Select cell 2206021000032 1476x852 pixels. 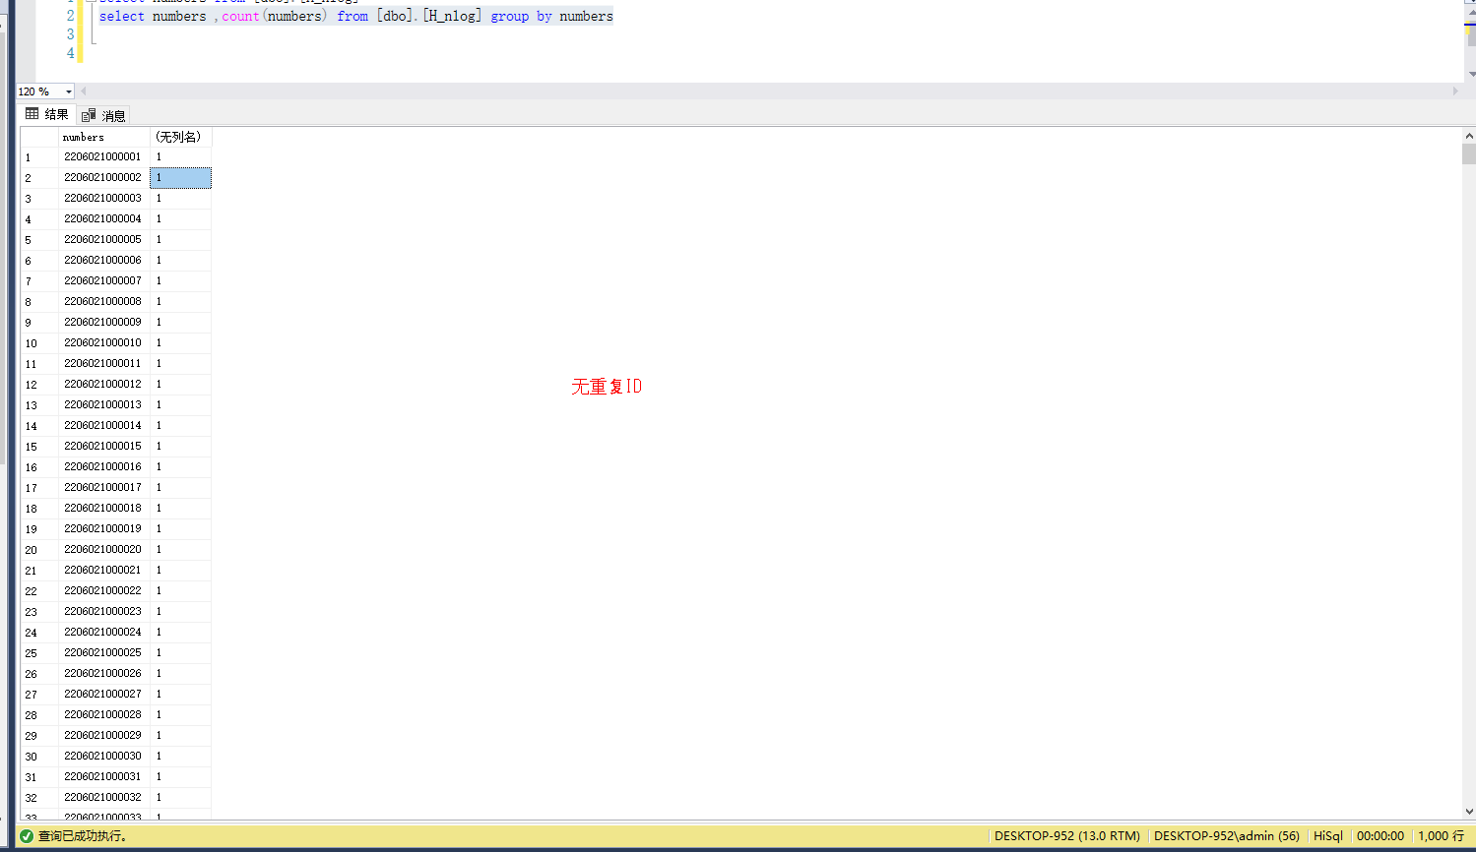pyautogui.click(x=104, y=797)
